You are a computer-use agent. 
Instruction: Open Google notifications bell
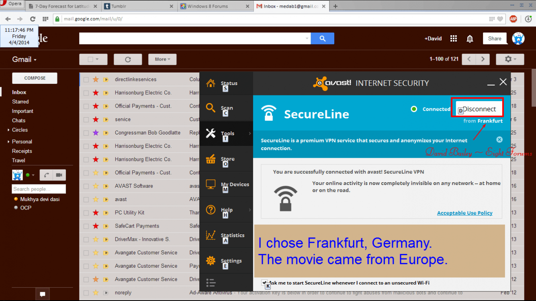click(x=470, y=39)
